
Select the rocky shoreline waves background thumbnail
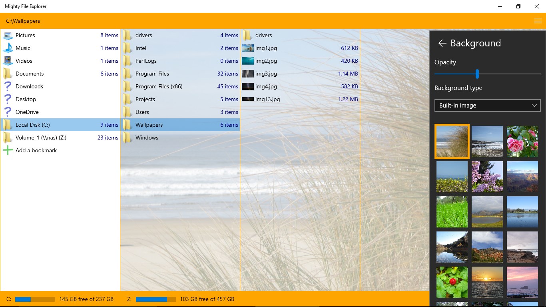point(487,142)
